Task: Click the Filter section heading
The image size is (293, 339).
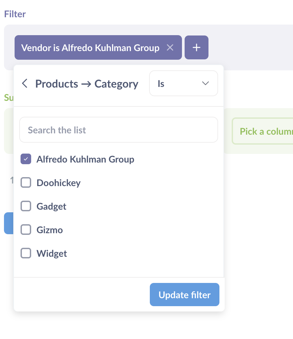Action: [15, 14]
